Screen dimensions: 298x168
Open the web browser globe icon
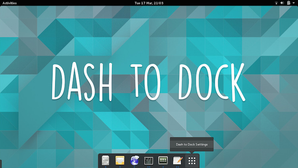click(134, 160)
